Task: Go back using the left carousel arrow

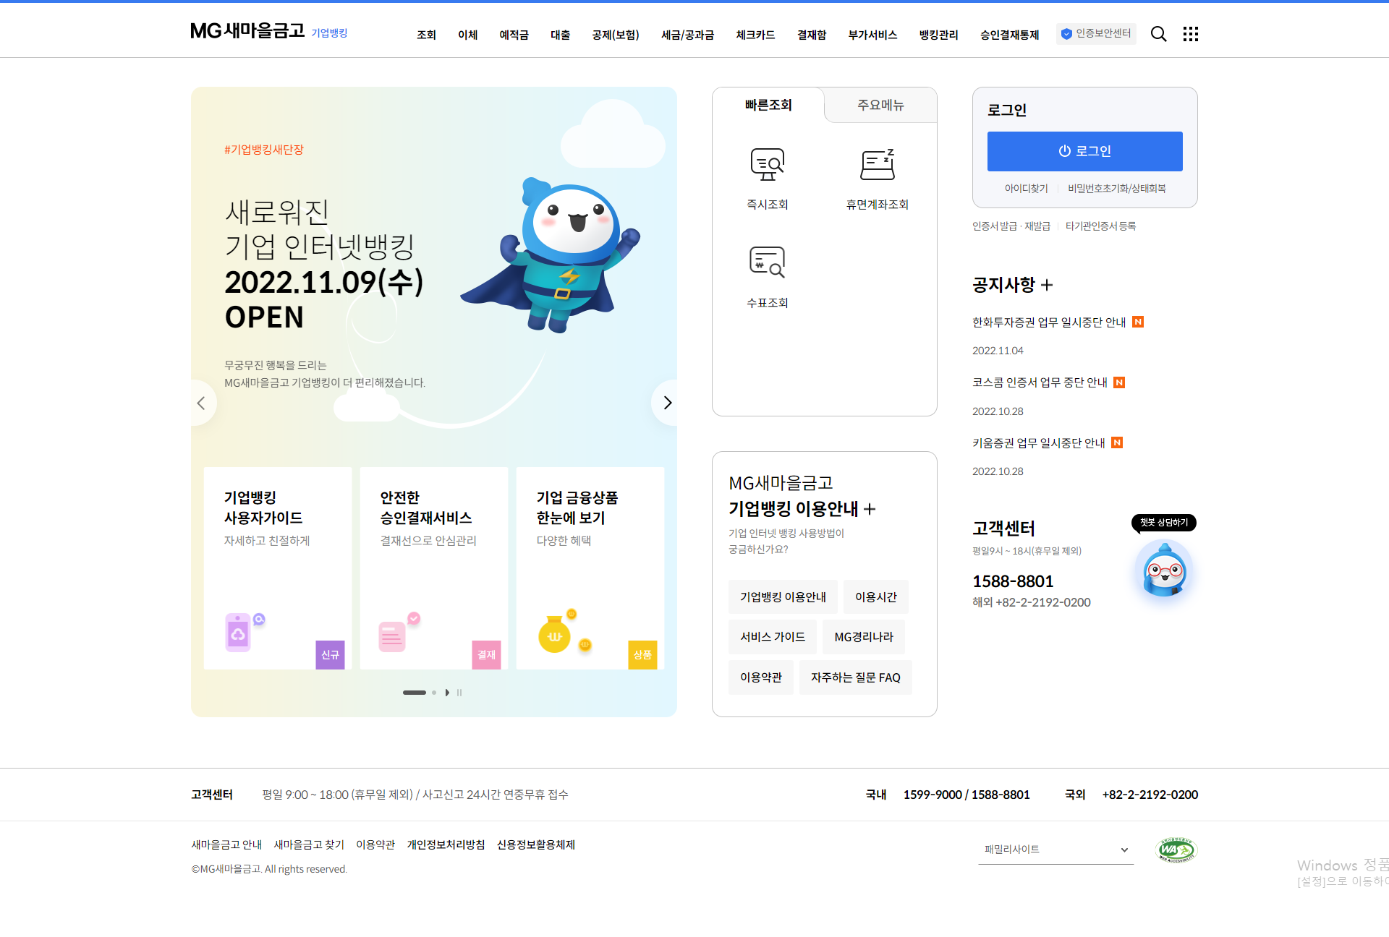Action: [x=202, y=403]
